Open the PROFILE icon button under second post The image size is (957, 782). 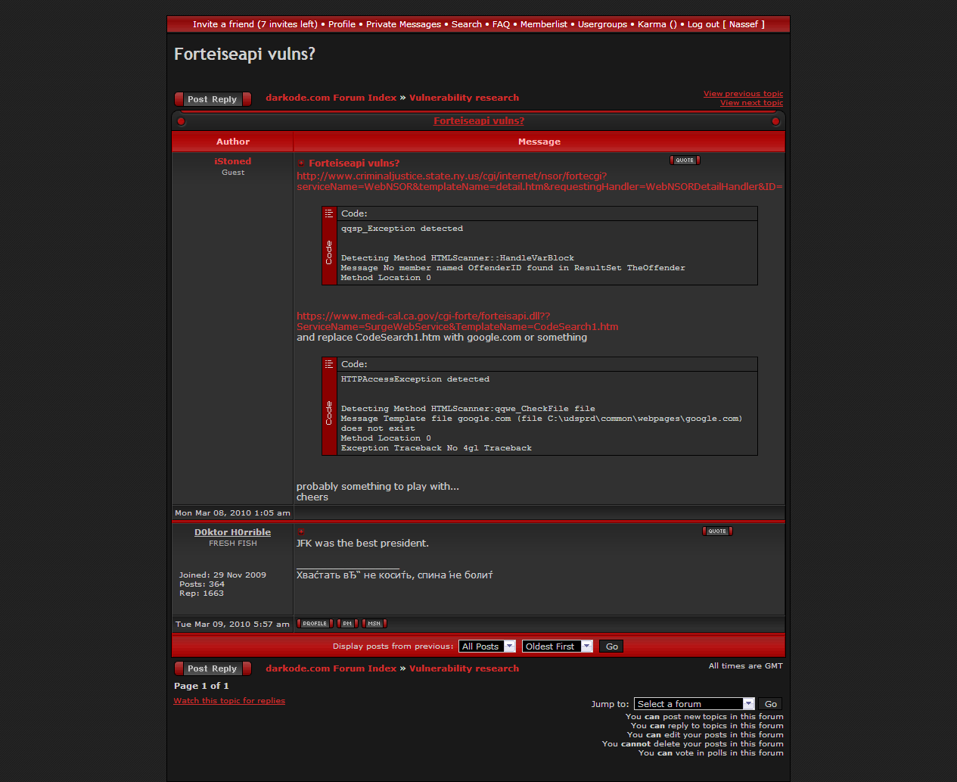[315, 624]
